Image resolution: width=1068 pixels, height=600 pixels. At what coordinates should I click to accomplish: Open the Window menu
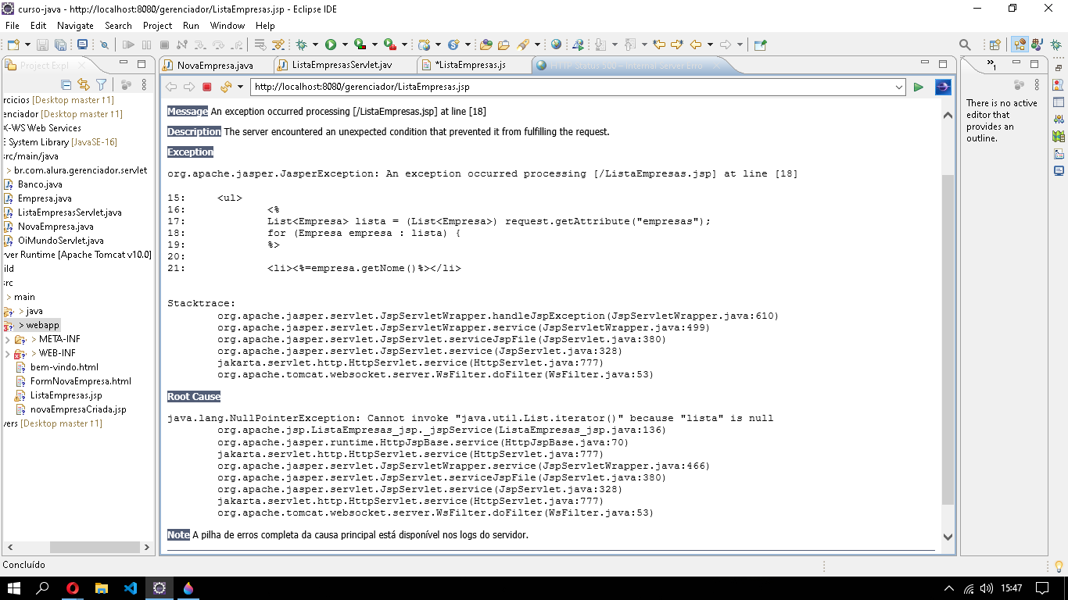coord(227,26)
